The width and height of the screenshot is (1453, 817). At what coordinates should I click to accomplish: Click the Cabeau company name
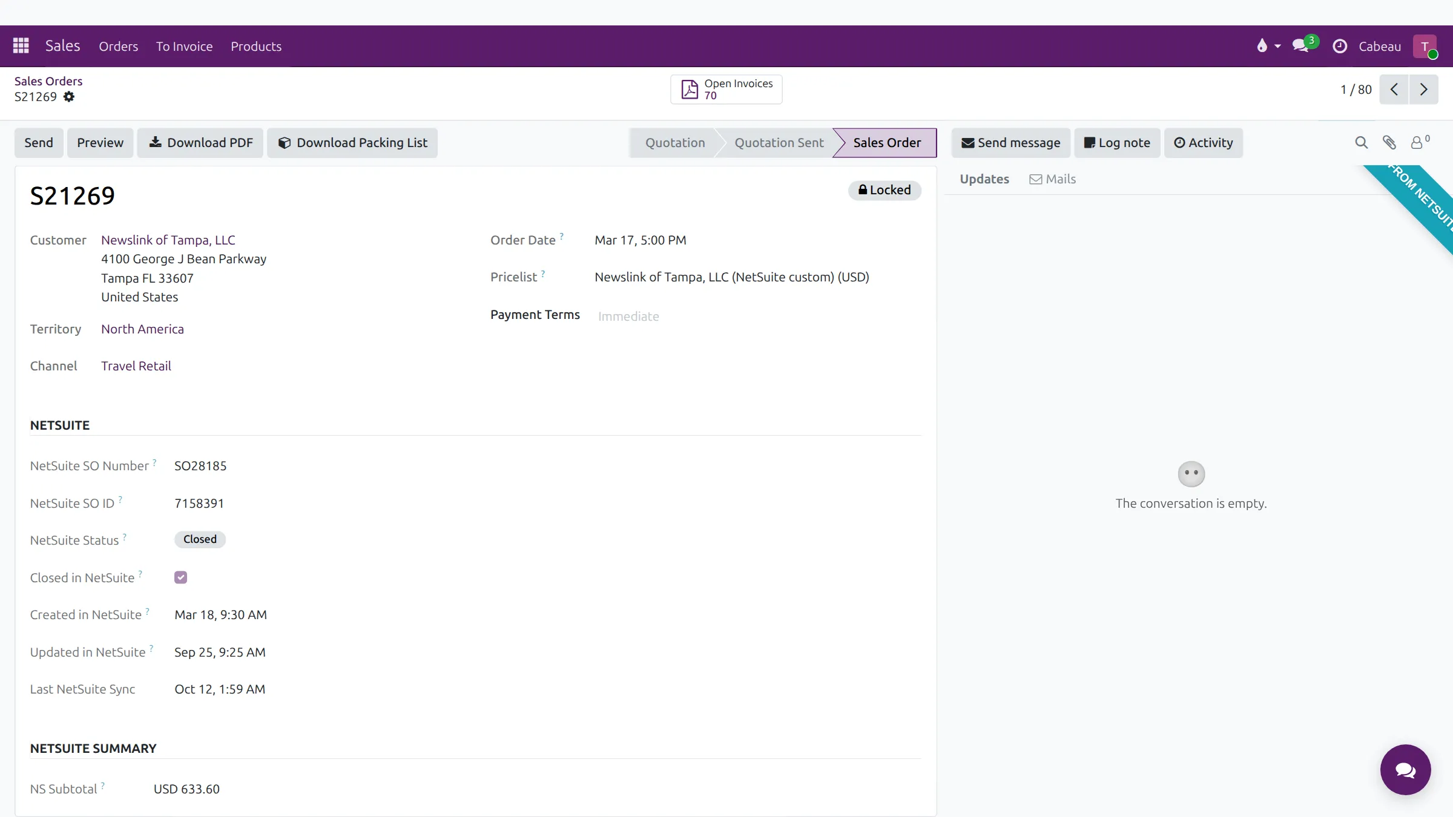pos(1380,46)
